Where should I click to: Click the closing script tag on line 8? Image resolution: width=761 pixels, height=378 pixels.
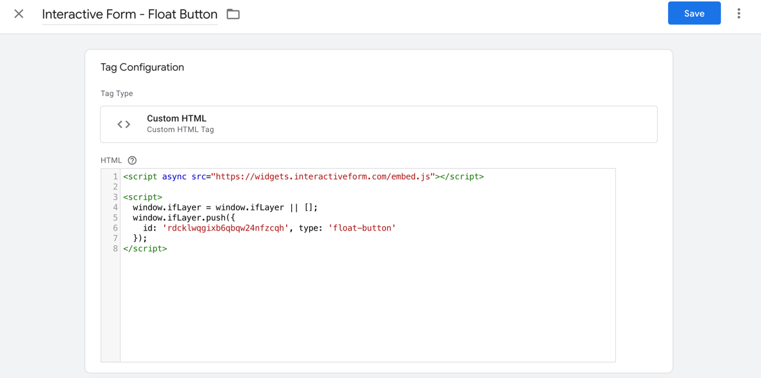[145, 248]
